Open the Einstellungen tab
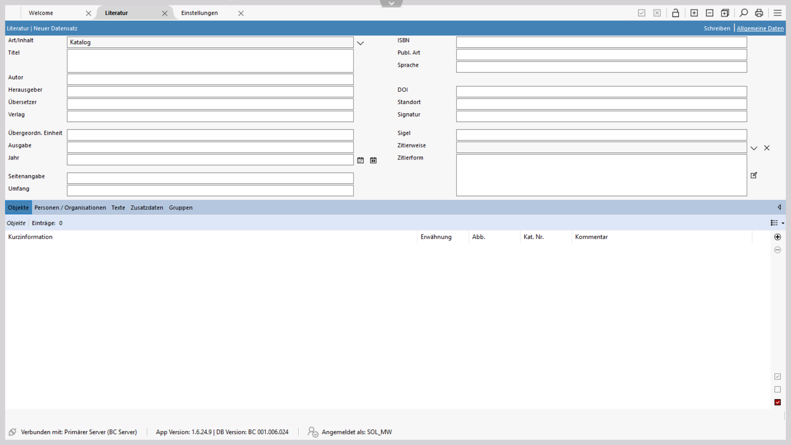 [199, 13]
